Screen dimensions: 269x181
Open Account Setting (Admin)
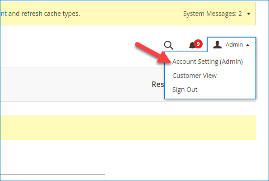(x=208, y=62)
